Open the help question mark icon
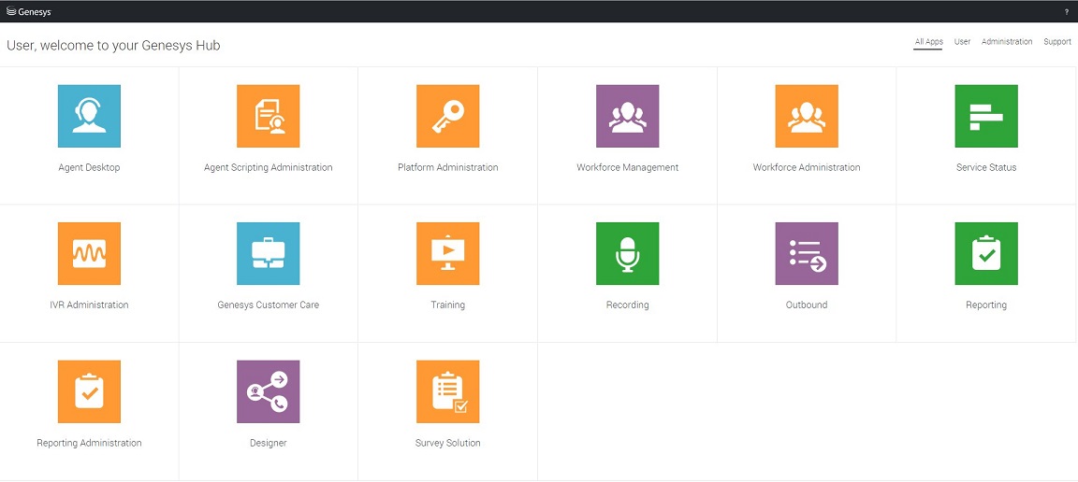The height and width of the screenshot is (482, 1078). (x=1067, y=11)
